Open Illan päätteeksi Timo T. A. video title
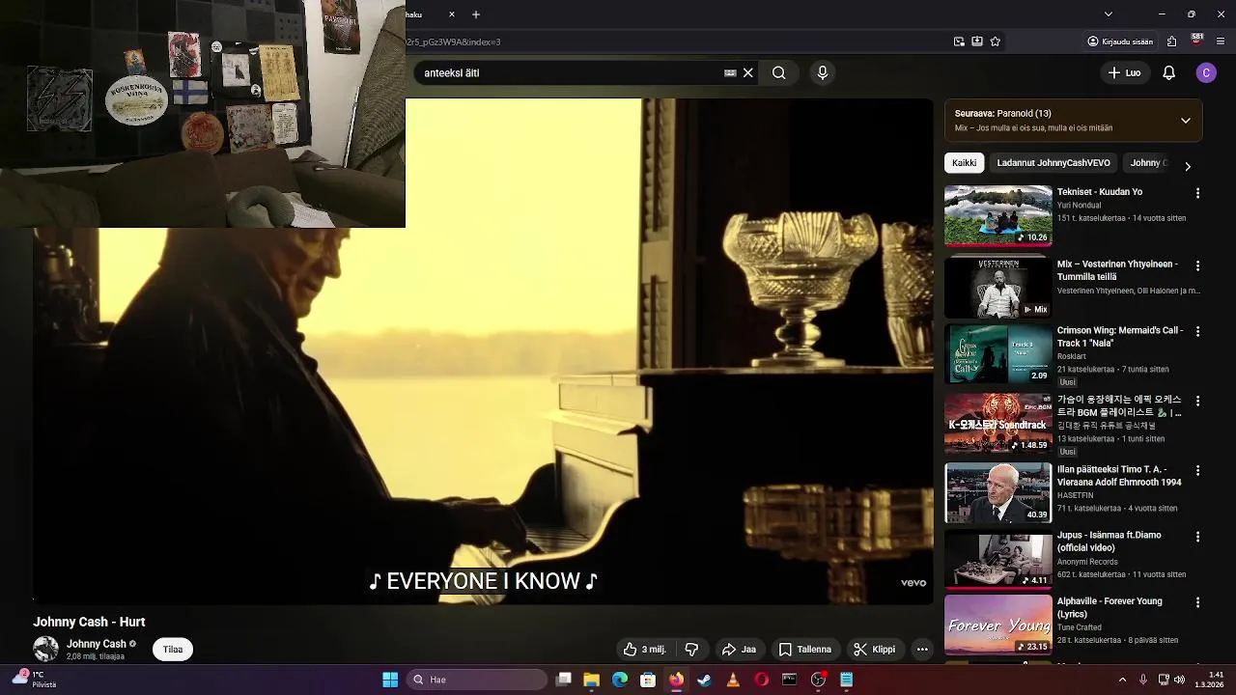The width and height of the screenshot is (1236, 695). [x=1119, y=476]
